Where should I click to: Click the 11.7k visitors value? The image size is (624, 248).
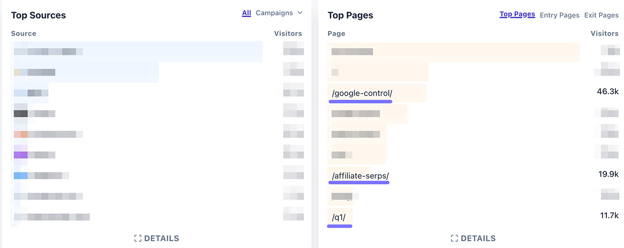pos(610,215)
